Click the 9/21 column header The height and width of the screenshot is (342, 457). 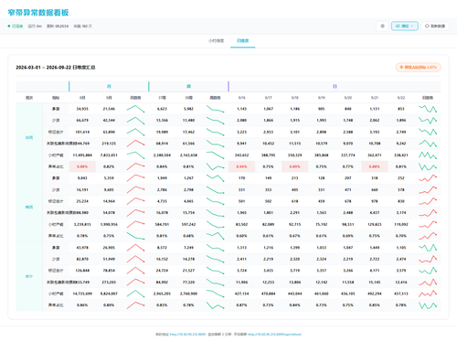click(x=375, y=98)
